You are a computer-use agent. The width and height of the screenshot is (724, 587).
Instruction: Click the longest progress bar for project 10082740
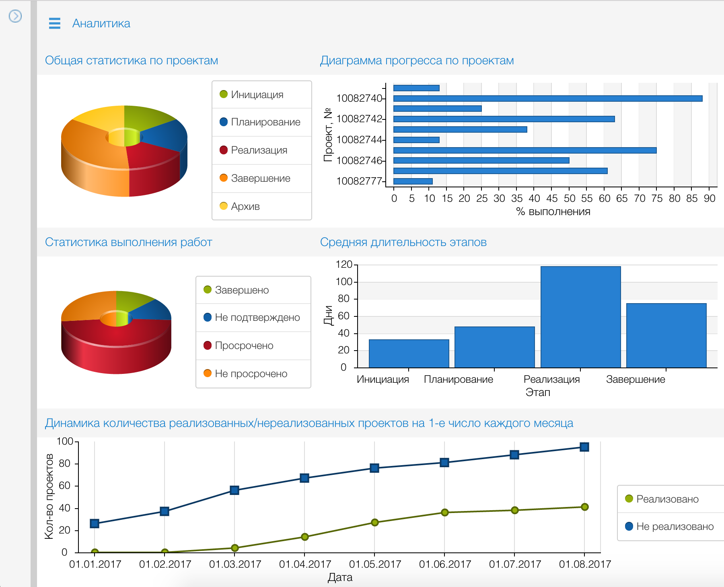[x=547, y=99]
